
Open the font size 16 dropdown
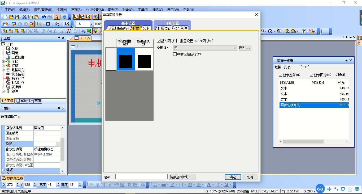(x=91, y=24)
